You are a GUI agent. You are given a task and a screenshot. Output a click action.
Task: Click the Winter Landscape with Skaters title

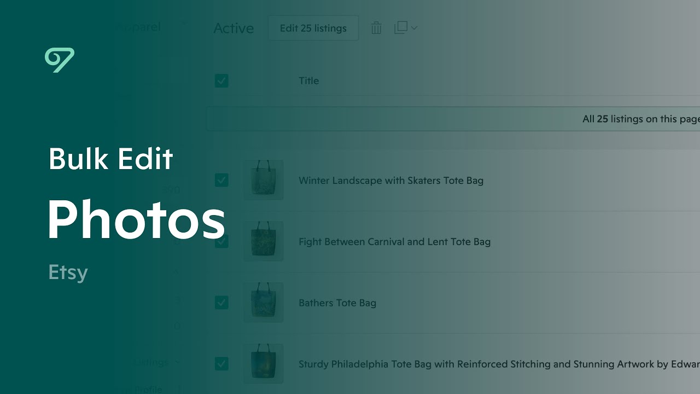point(391,181)
